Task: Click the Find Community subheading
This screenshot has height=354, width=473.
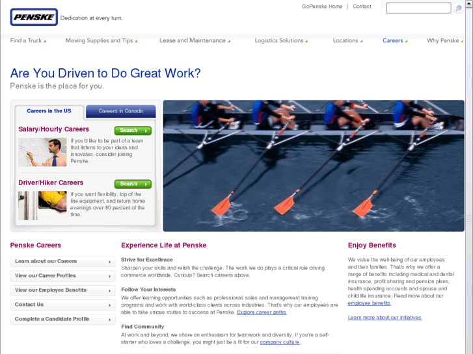Action: coord(142,327)
